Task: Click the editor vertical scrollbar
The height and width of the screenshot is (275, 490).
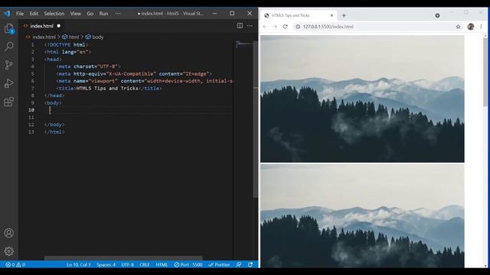Action: 255,118
